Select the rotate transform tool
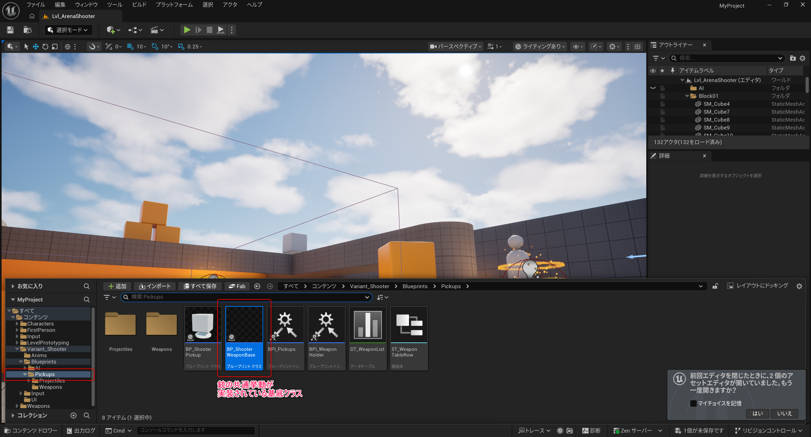The image size is (811, 437). 45,47
